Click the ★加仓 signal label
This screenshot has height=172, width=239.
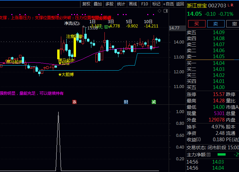[64, 63]
